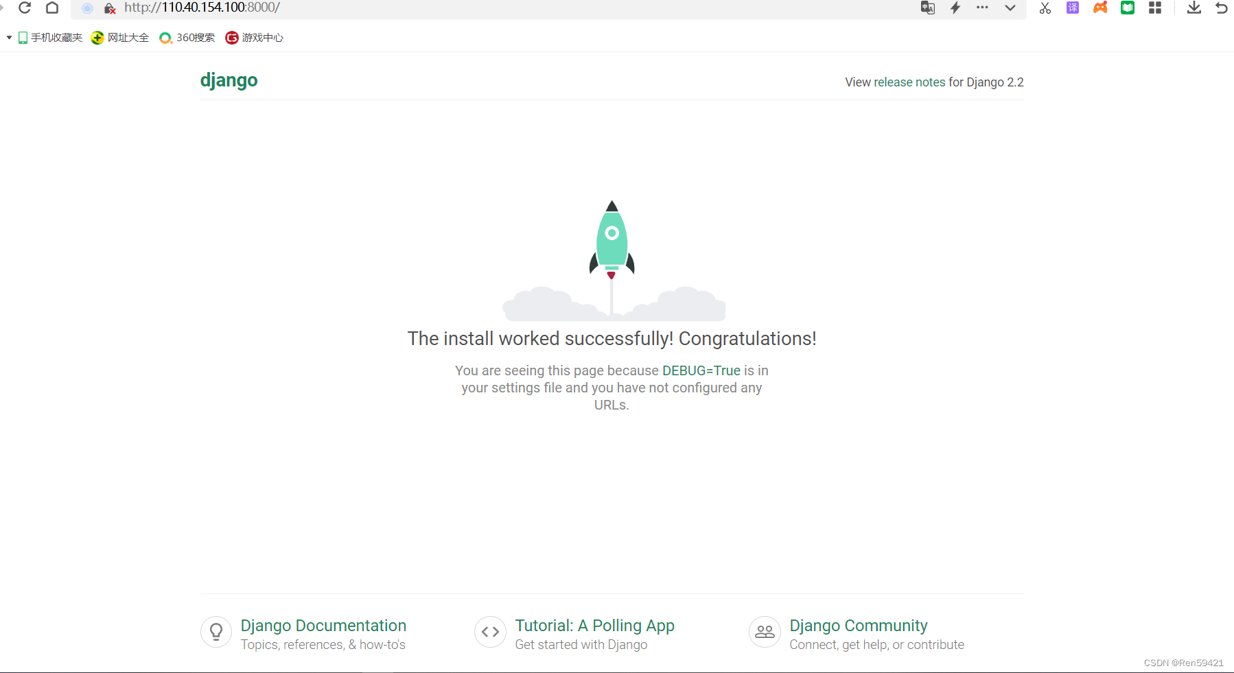
Task: Open Django Documentation link
Action: 323,626
